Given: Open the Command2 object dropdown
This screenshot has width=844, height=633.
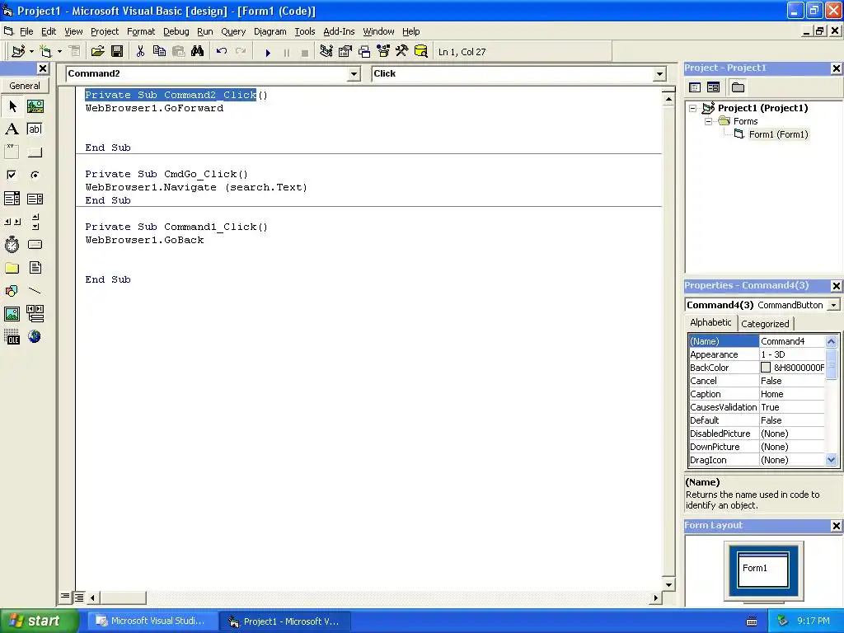Looking at the screenshot, I should tap(354, 73).
